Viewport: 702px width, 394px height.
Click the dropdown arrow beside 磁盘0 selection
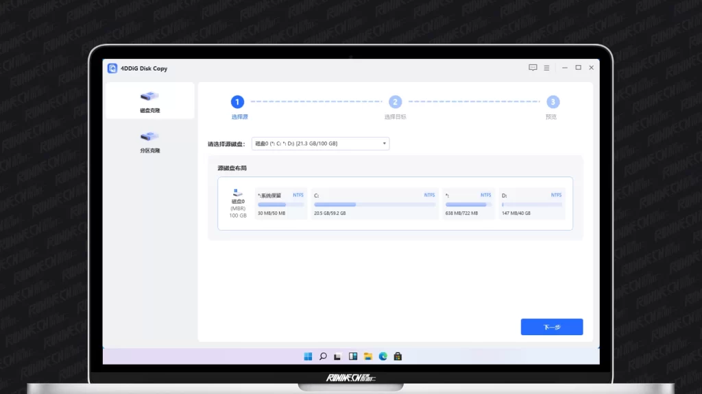pos(384,144)
